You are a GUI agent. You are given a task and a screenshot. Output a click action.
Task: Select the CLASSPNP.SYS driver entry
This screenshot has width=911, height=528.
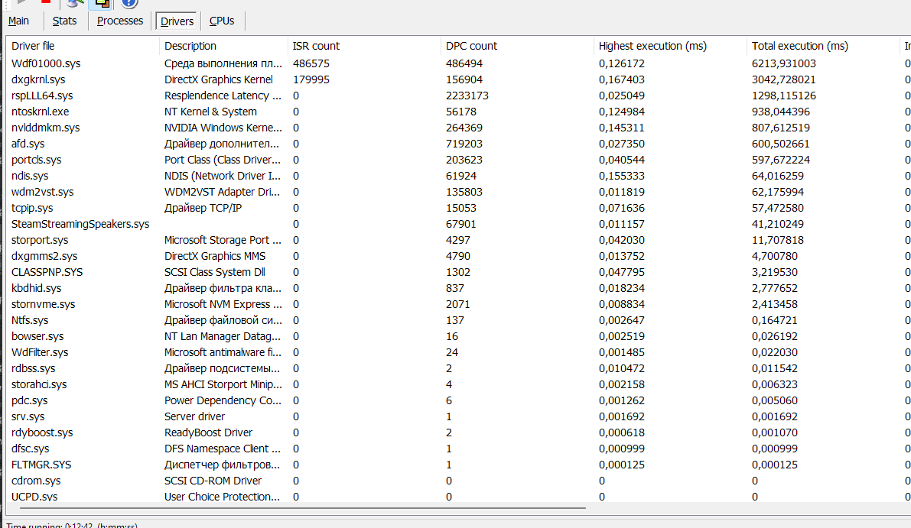pos(47,272)
